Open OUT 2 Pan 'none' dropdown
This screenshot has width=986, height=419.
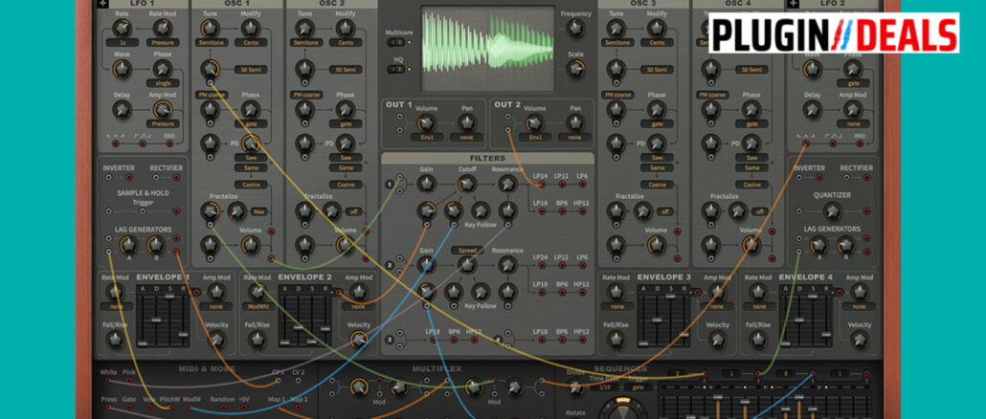tap(574, 137)
